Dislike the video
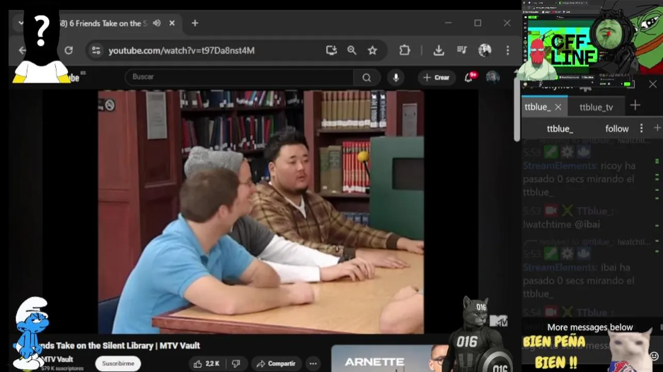This screenshot has width=663, height=372. pos(236,364)
